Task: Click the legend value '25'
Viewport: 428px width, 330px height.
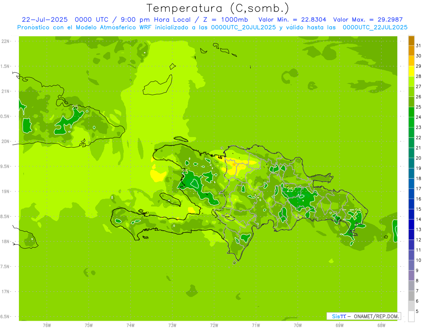Action: pyautogui.click(x=419, y=107)
